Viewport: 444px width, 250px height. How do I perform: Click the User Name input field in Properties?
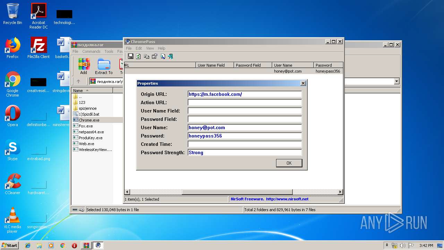(x=245, y=127)
